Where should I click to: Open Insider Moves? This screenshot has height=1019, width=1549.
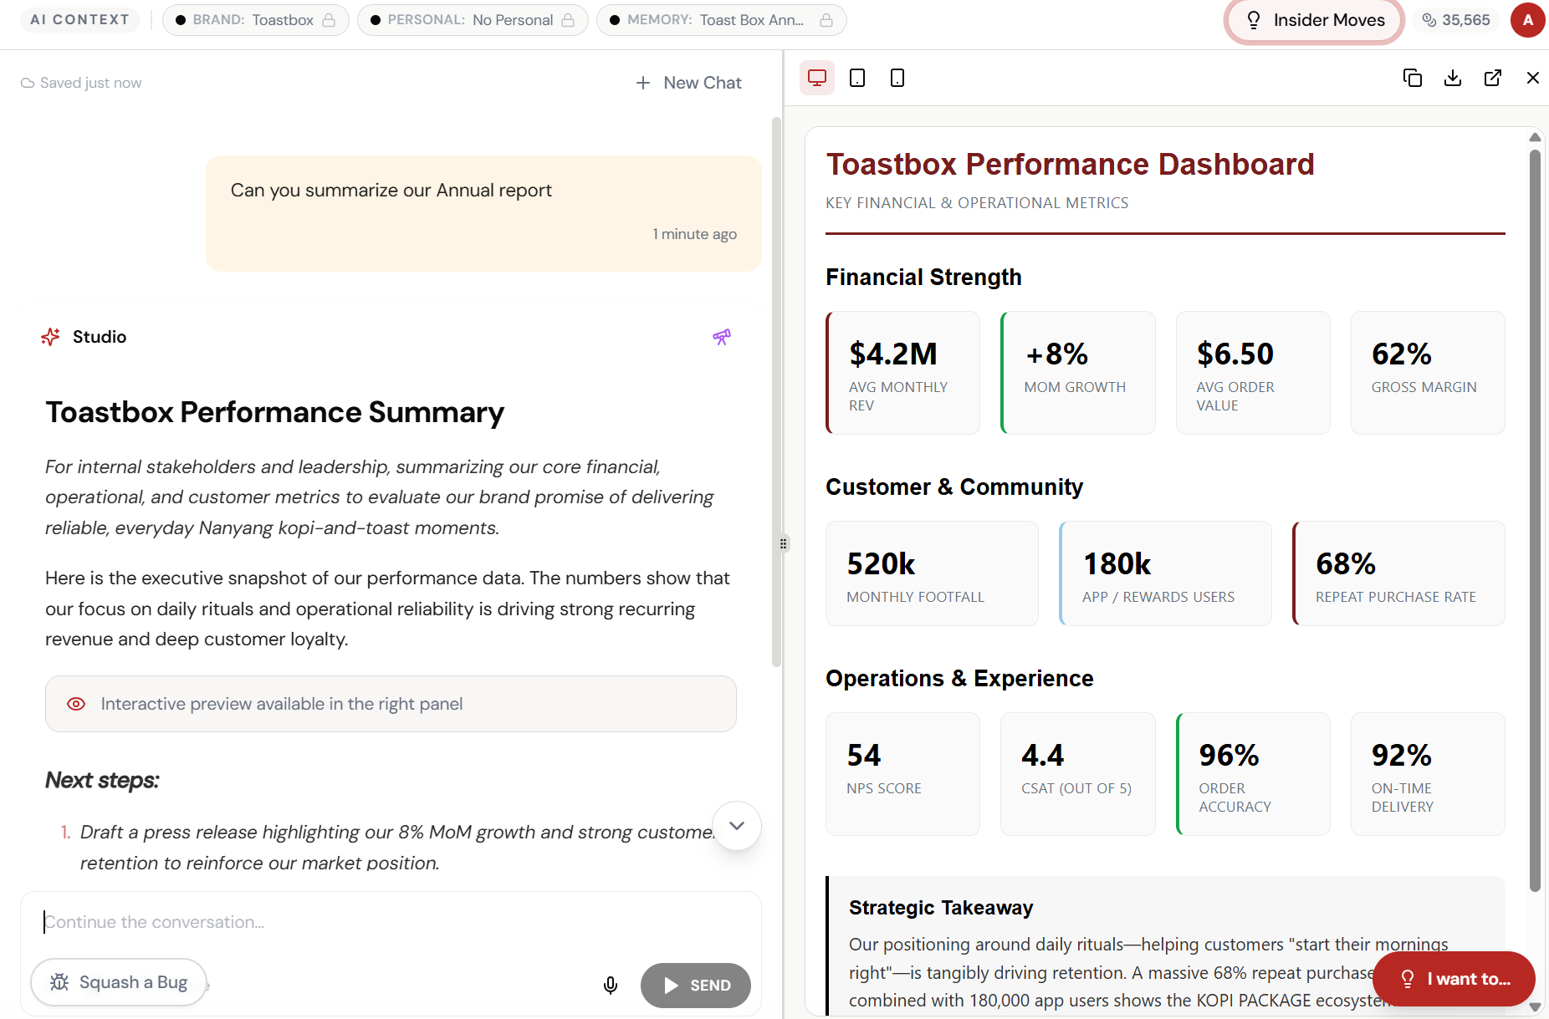[1314, 20]
